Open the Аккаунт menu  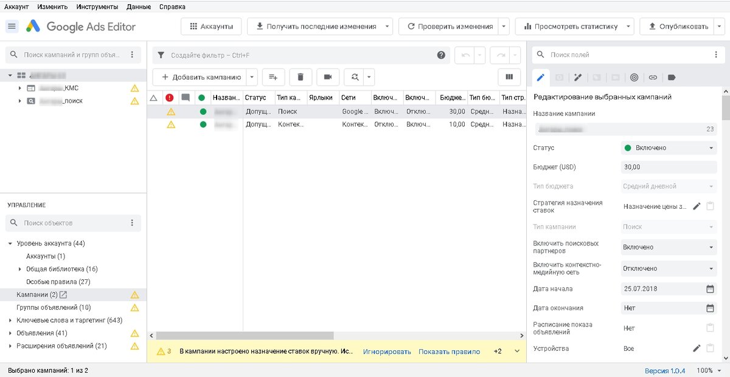coord(16,7)
